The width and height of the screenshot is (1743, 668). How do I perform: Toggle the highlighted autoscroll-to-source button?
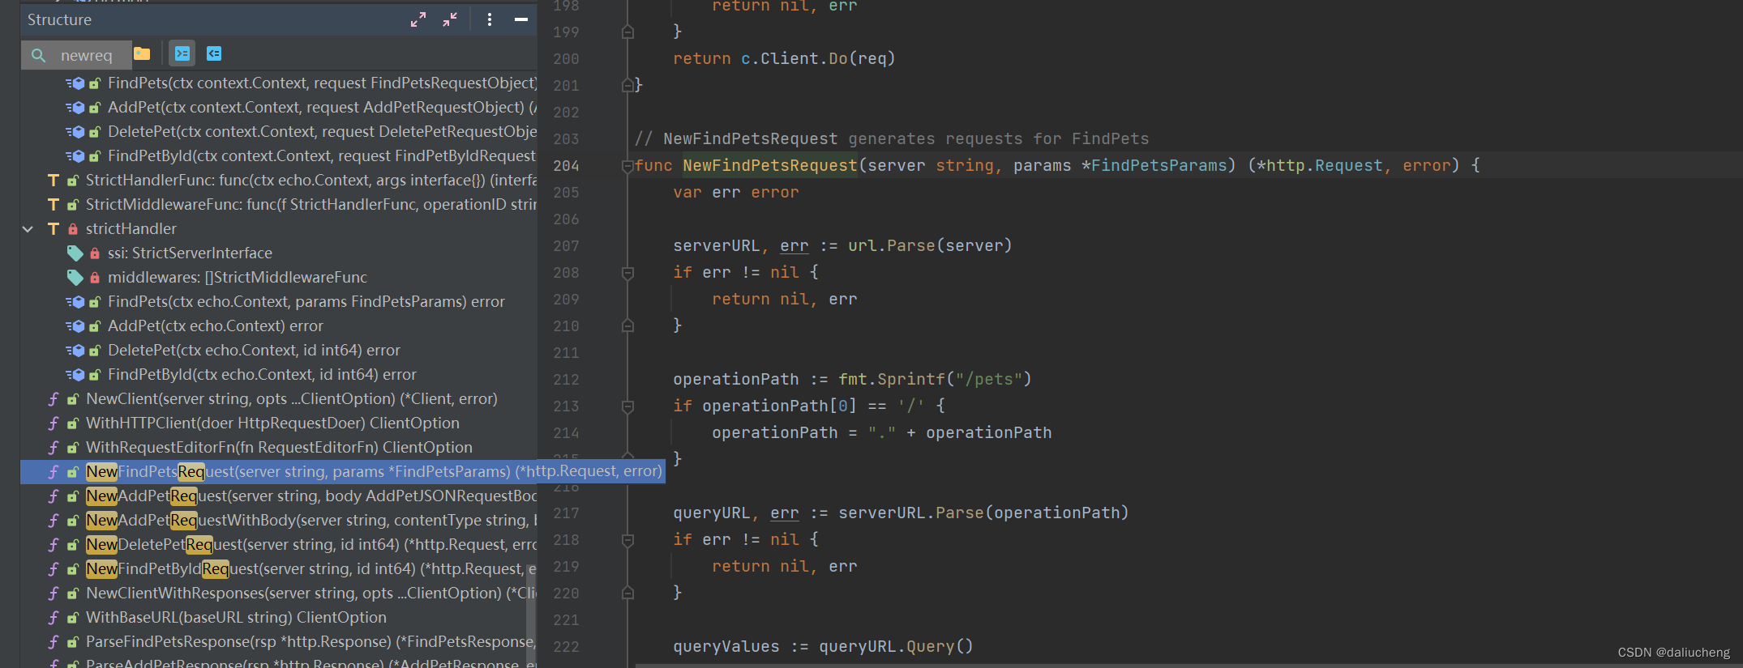182,54
